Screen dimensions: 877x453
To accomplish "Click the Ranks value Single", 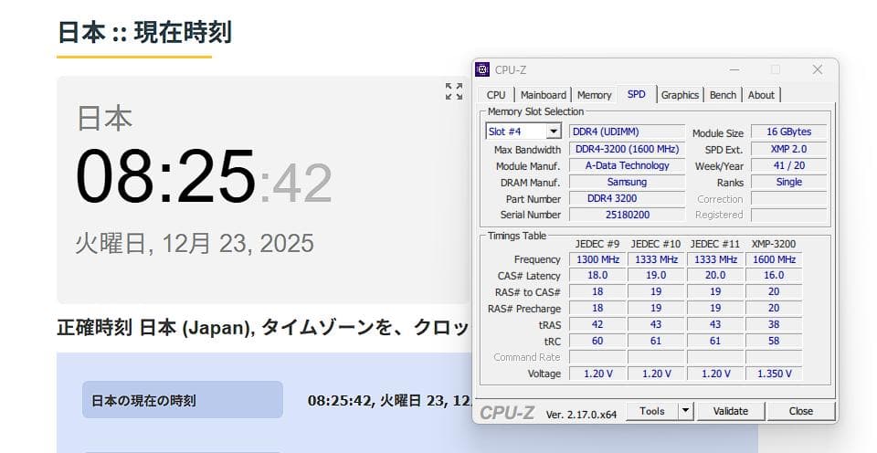I will tap(788, 183).
